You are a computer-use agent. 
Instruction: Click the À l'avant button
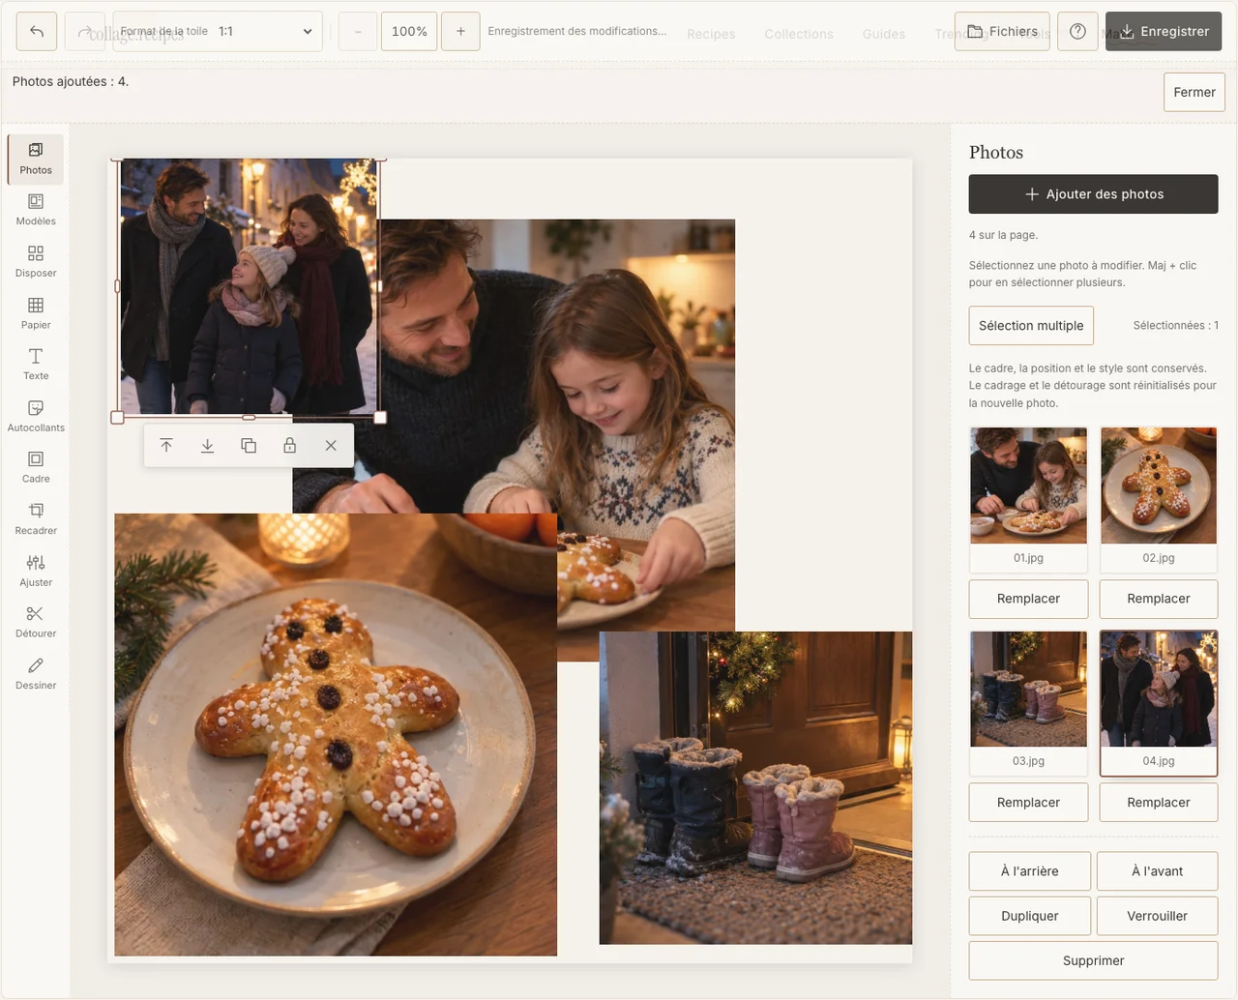[x=1158, y=871]
